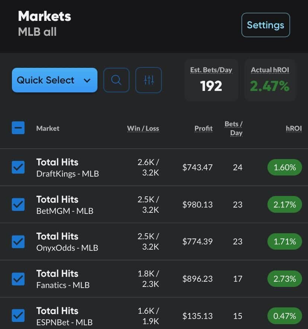Viewport: 308px width, 329px height.
Task: Sort by the Win / Loss column header
Action: (x=143, y=129)
